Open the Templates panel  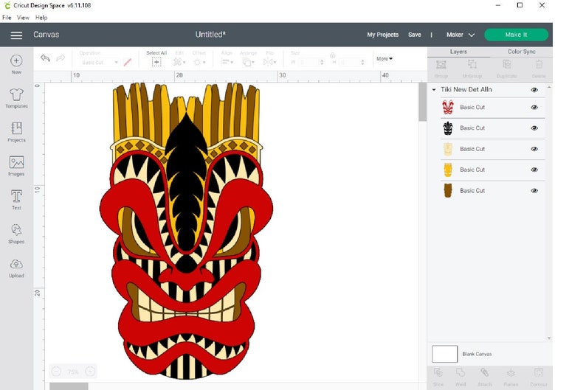[x=16, y=98]
